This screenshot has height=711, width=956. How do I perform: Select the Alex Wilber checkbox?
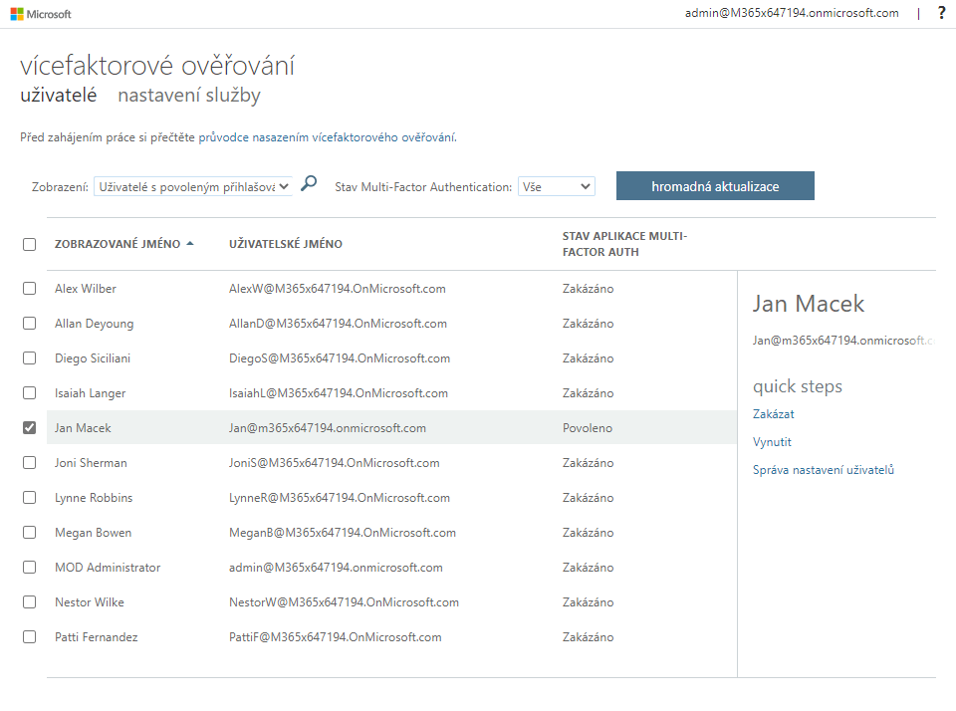[x=29, y=289]
